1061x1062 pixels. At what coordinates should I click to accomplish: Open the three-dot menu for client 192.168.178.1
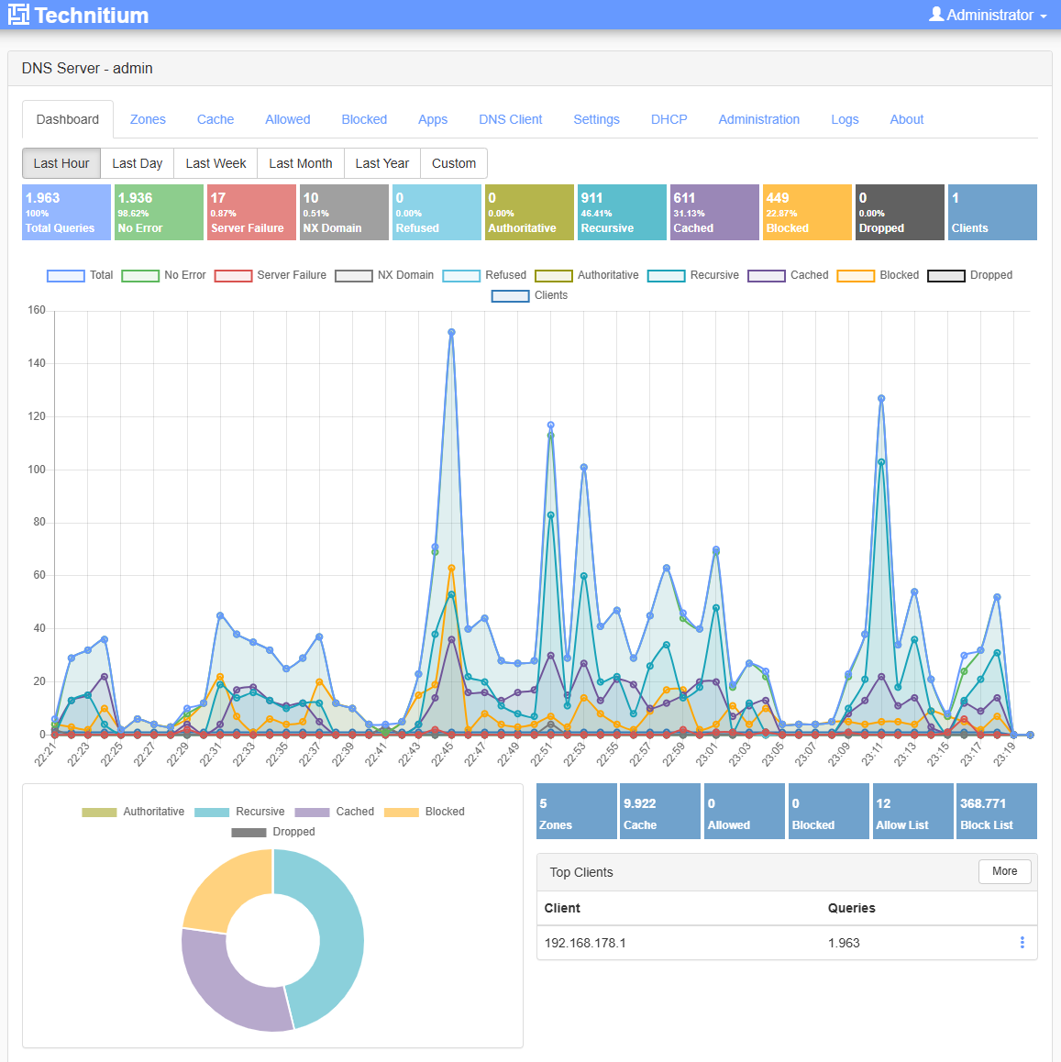1022,943
